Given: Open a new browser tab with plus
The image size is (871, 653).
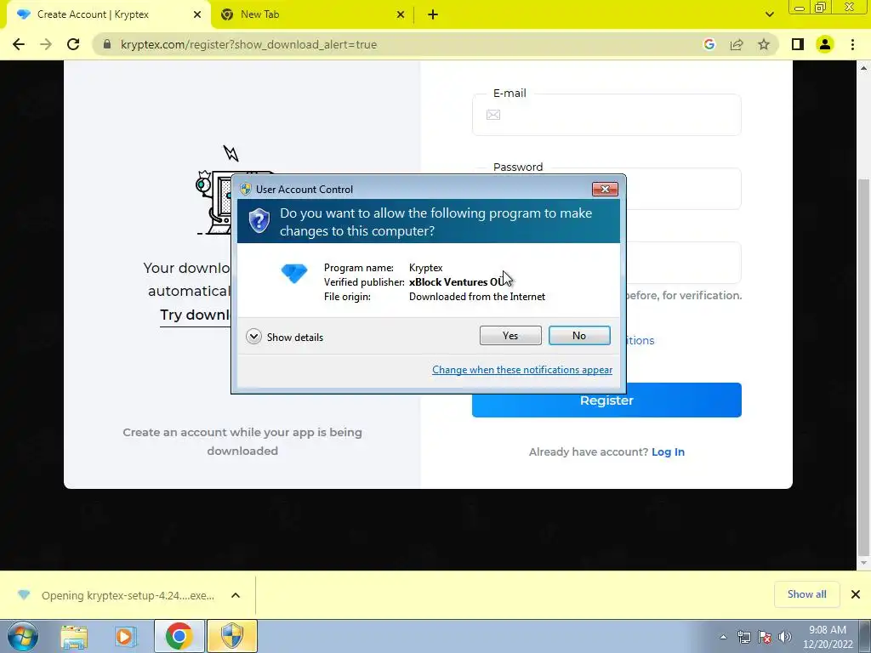Looking at the screenshot, I should click(433, 14).
